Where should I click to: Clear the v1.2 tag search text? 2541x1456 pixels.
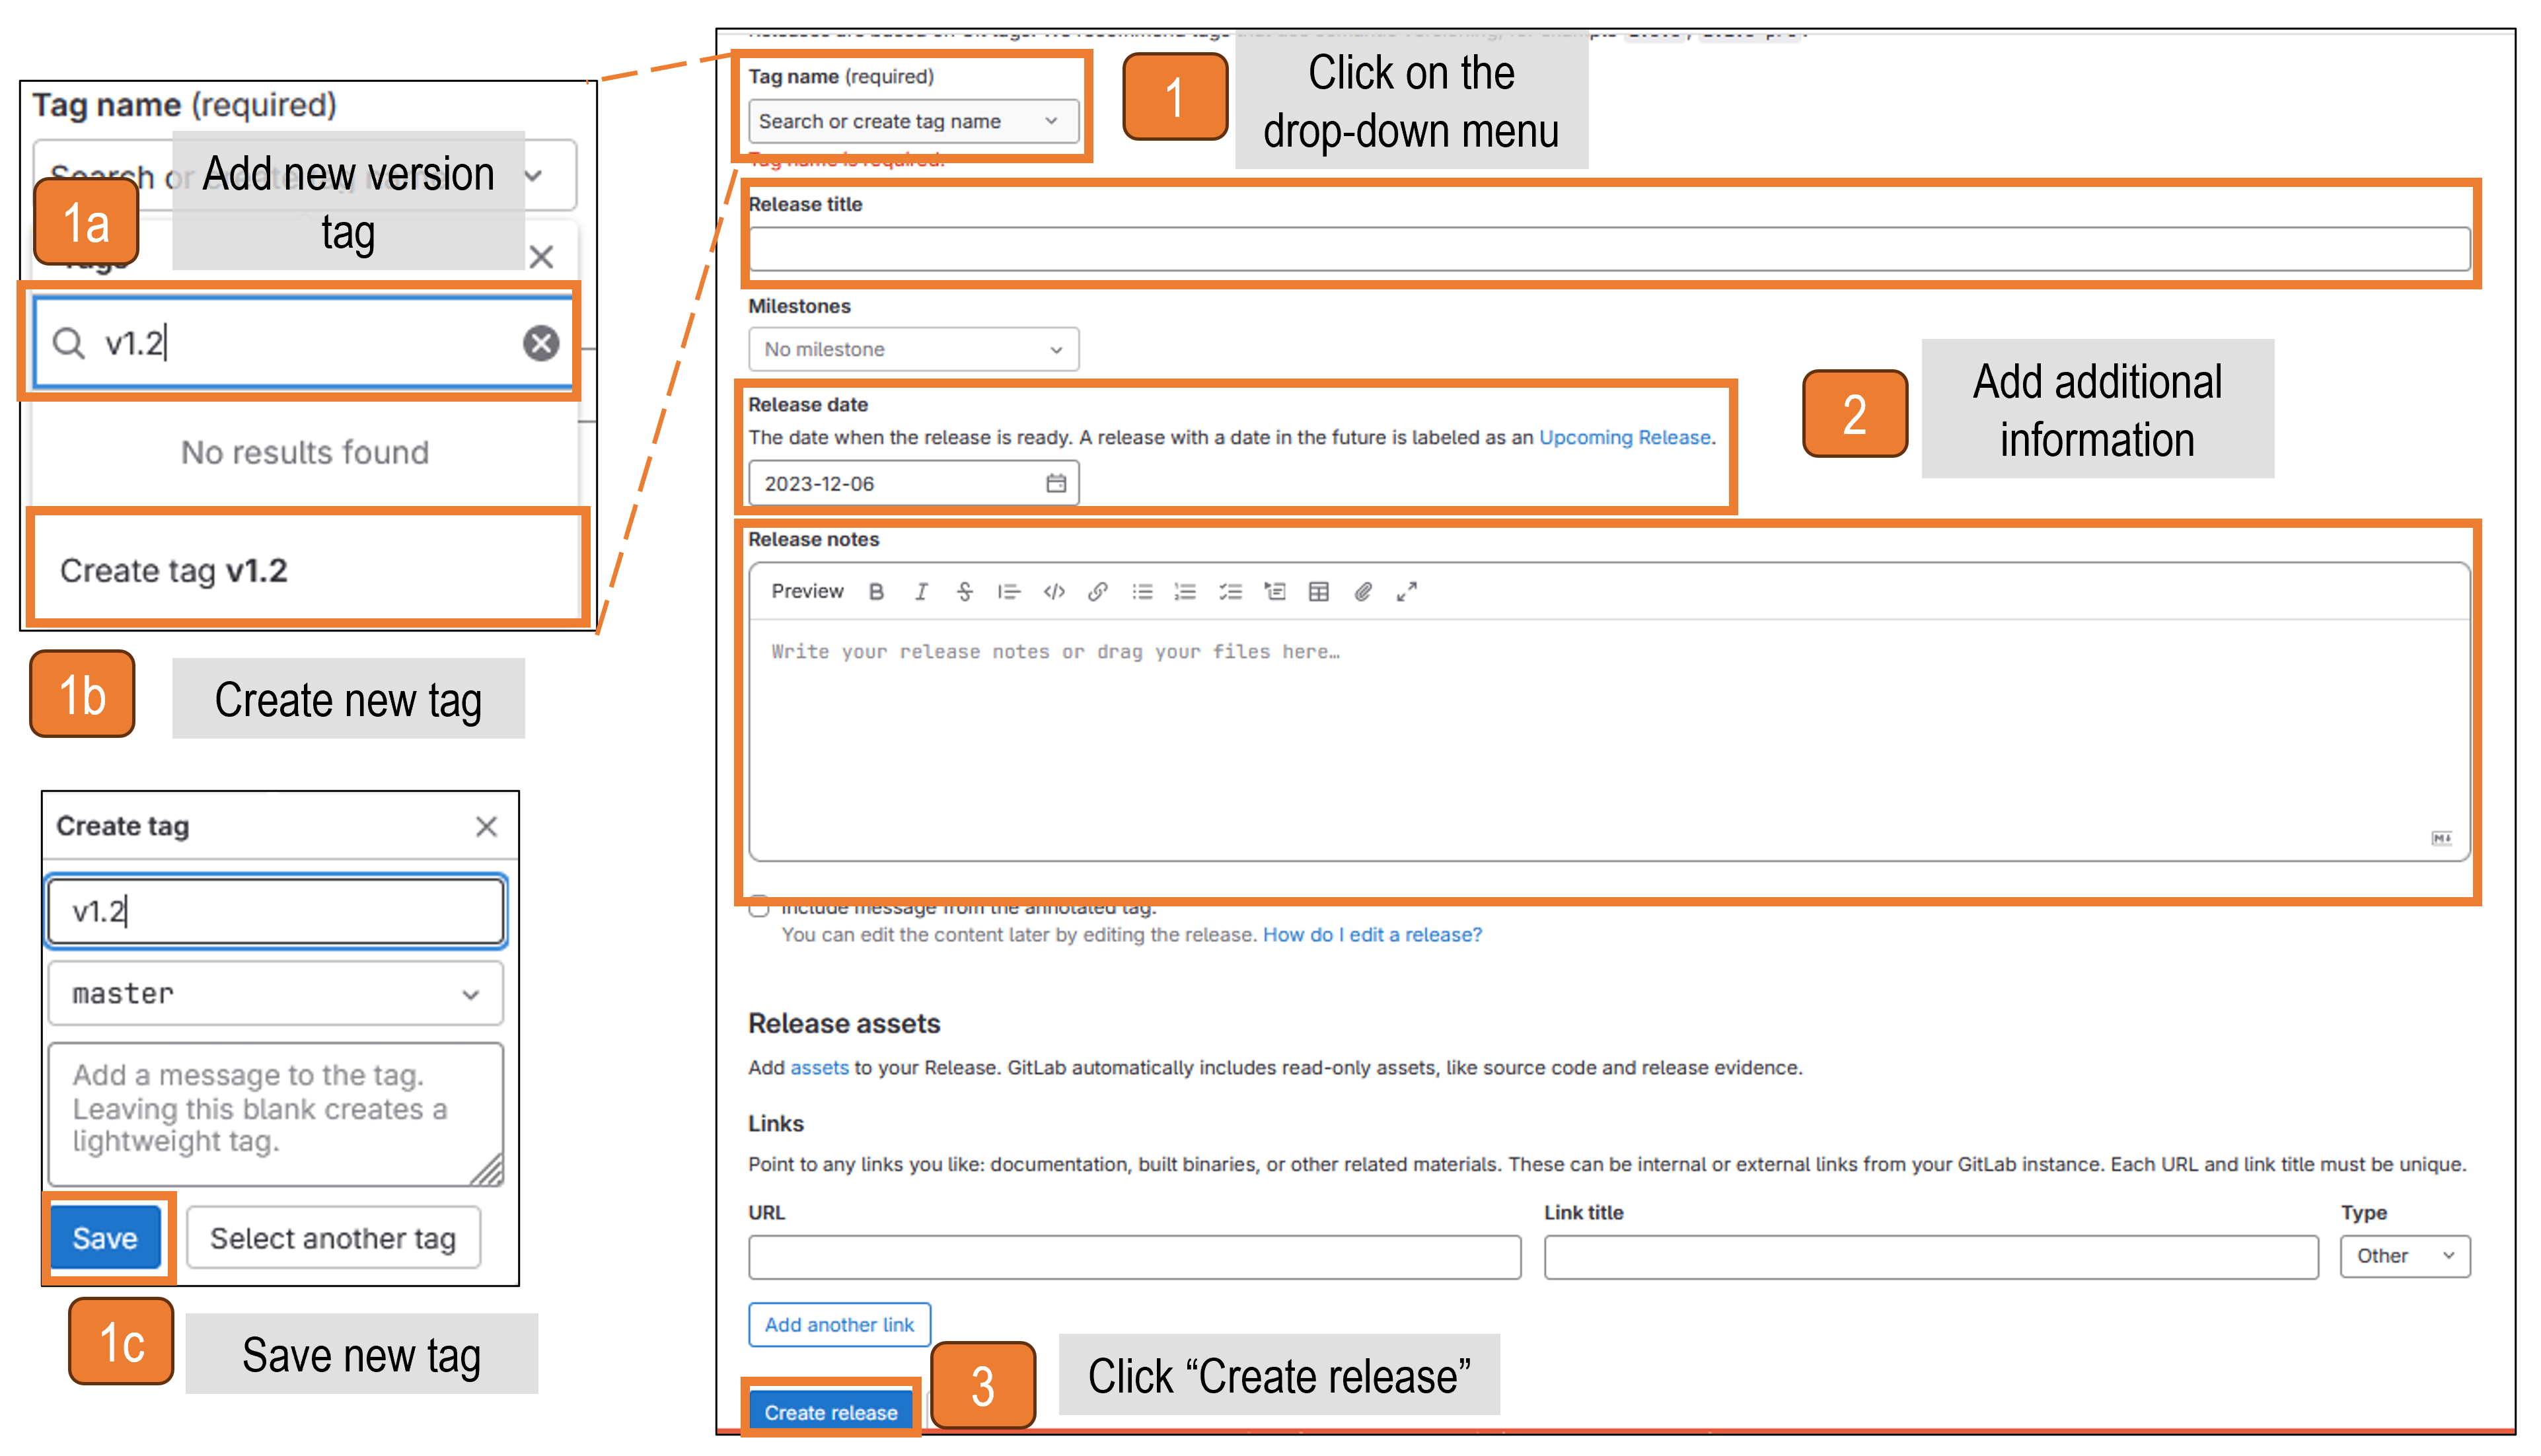coord(541,343)
